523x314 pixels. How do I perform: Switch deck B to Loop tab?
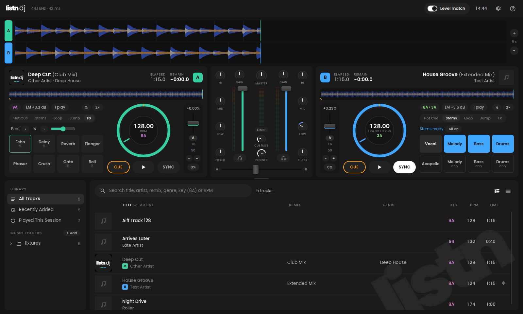point(468,118)
